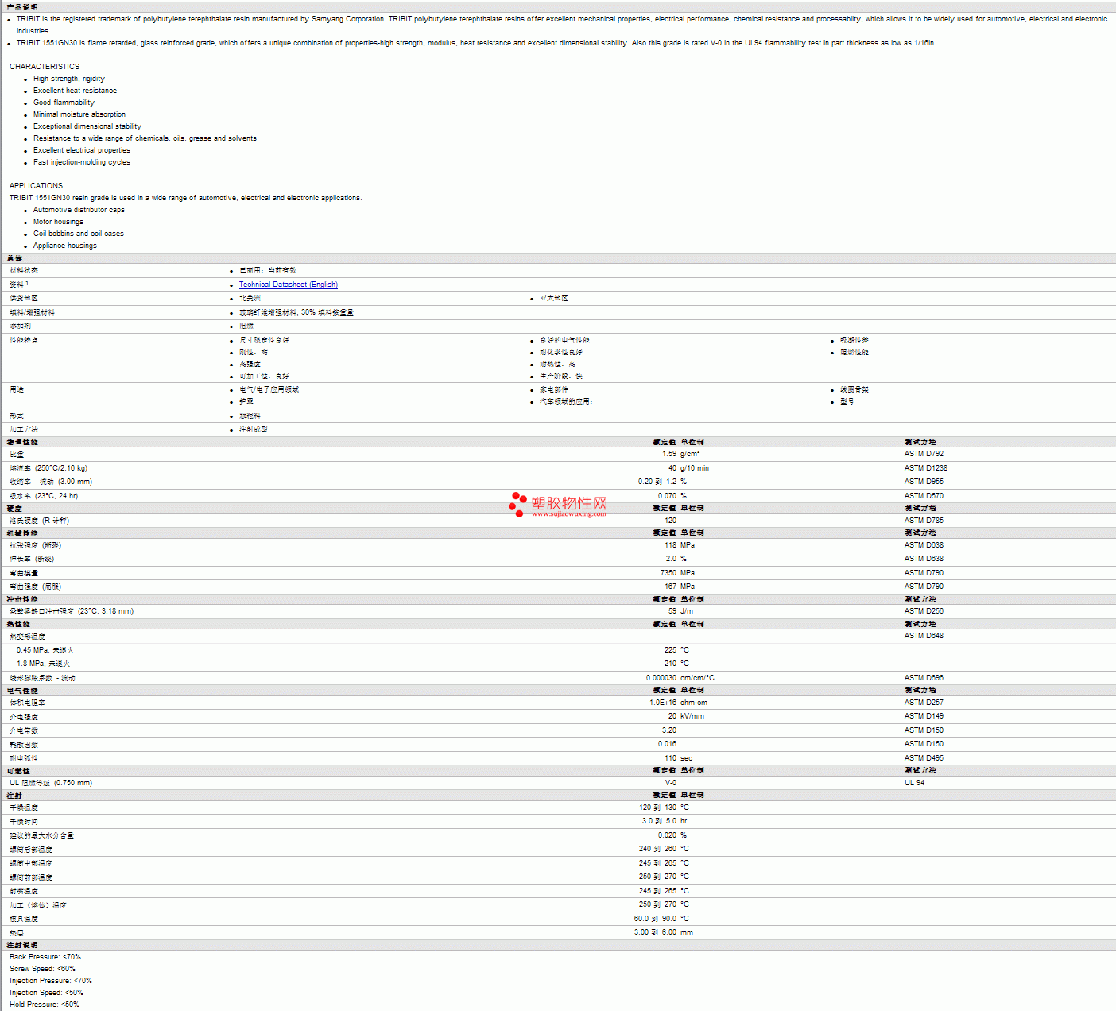
Task: Click 'Minimal moisture absorption' list item
Action: (79, 114)
